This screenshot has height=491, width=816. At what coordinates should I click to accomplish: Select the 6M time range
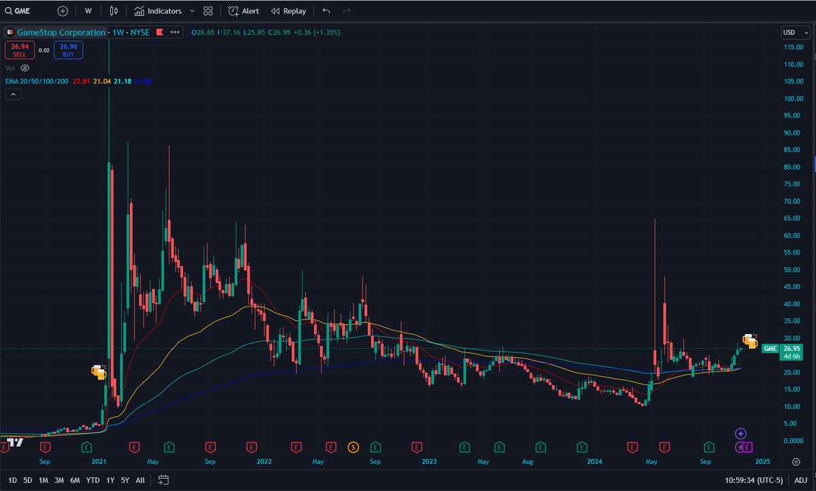click(x=75, y=480)
